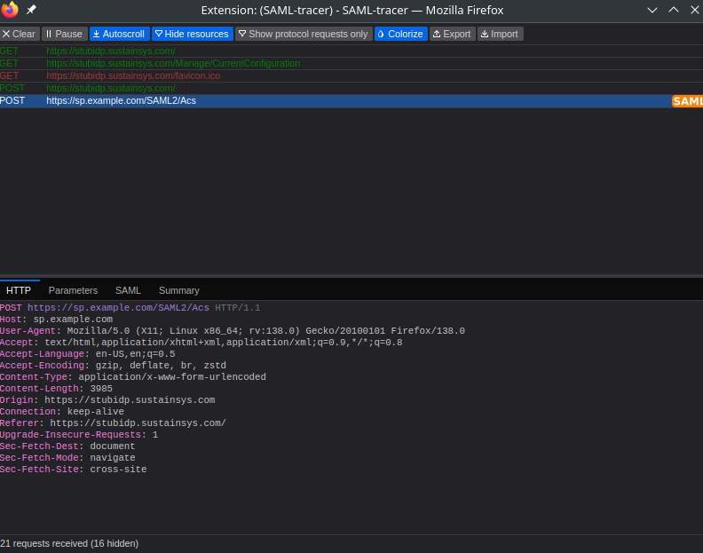Toggle Hide resources filter
This screenshot has height=553, width=703.
(x=193, y=34)
